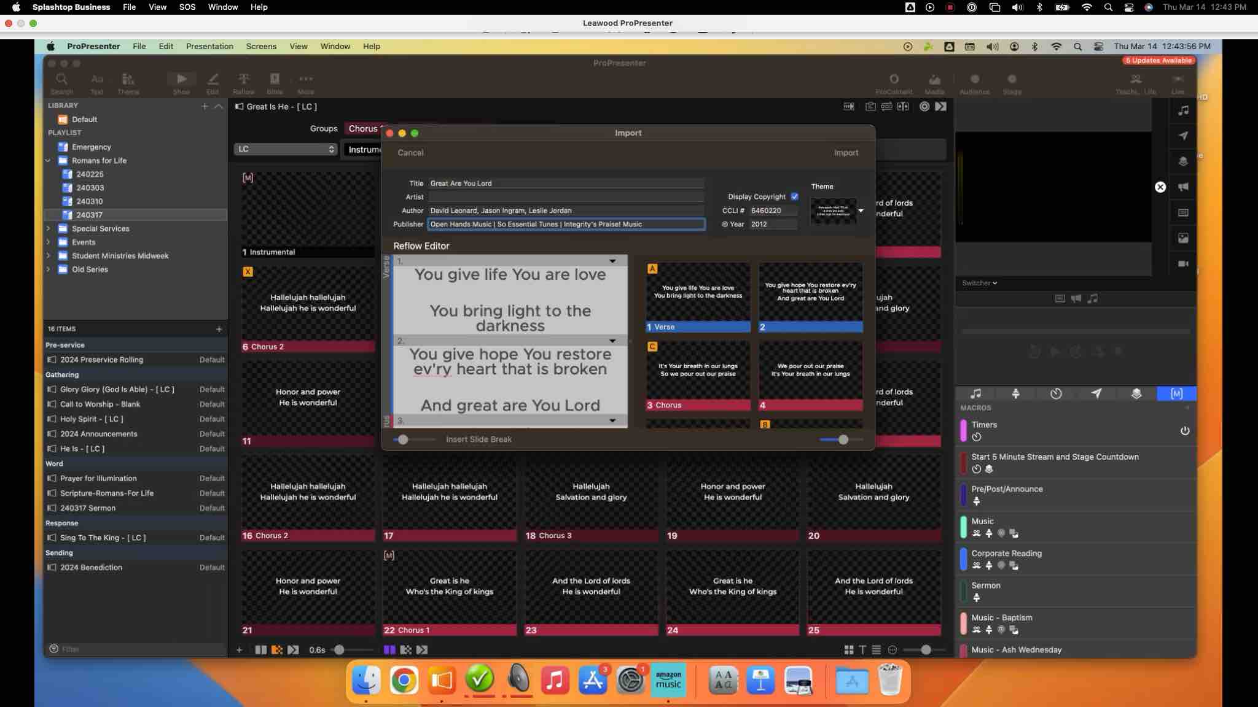Uncheck Display Copyright checkbox
This screenshot has width=1258, height=707.
pyautogui.click(x=794, y=197)
